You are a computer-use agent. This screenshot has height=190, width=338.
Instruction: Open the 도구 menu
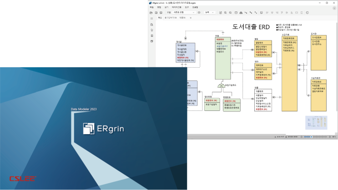187,7
